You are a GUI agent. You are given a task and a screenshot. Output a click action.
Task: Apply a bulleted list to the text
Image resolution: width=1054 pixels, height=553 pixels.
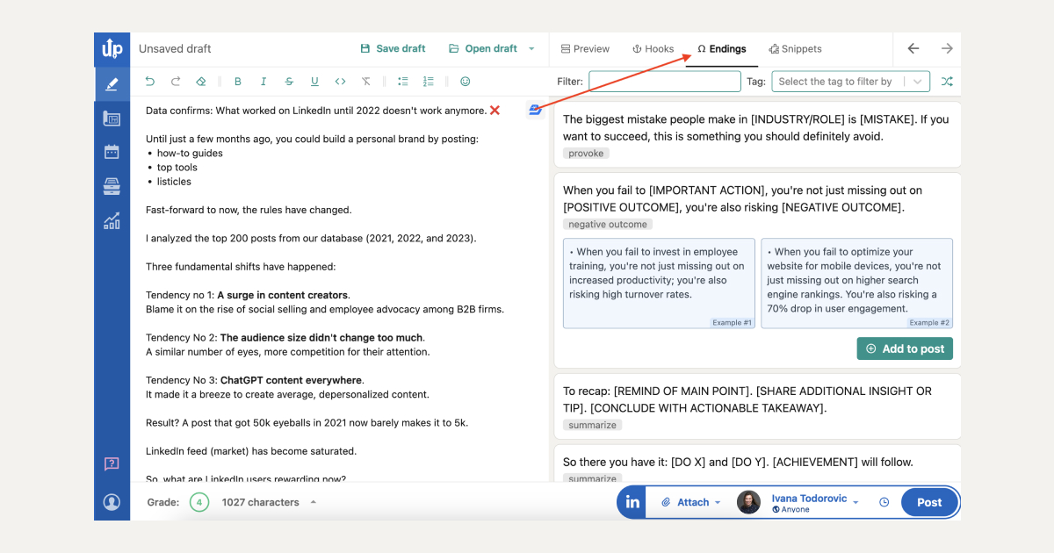[x=402, y=81]
